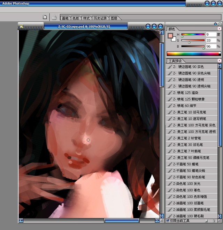
Task: Click the document's vertical scrollbar down arrow
Action: pyautogui.click(x=162, y=216)
